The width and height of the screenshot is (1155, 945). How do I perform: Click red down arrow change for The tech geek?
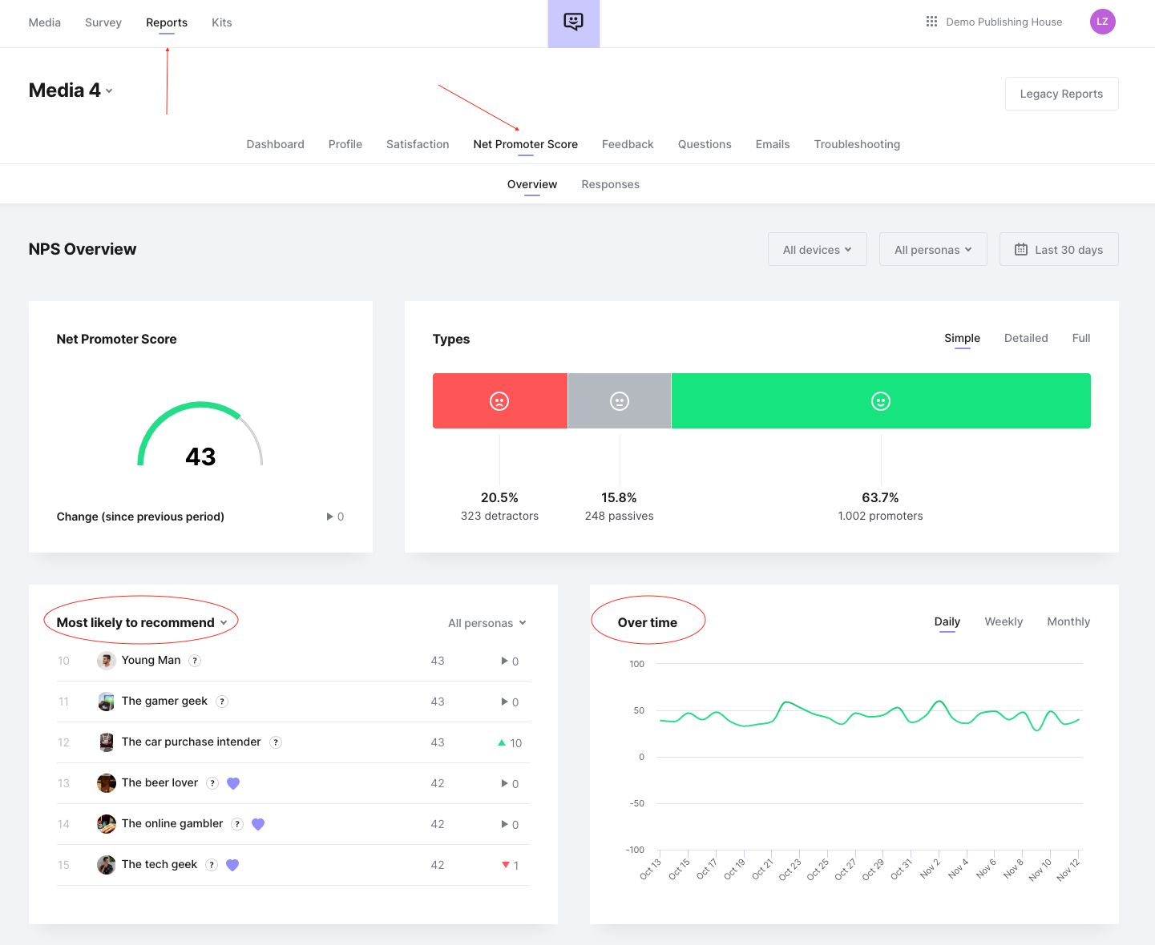[506, 865]
